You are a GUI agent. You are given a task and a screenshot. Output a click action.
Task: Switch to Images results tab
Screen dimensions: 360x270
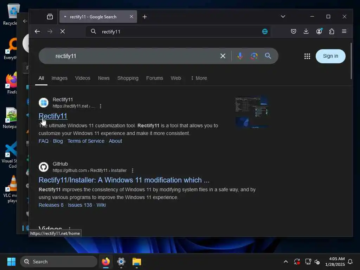point(59,78)
